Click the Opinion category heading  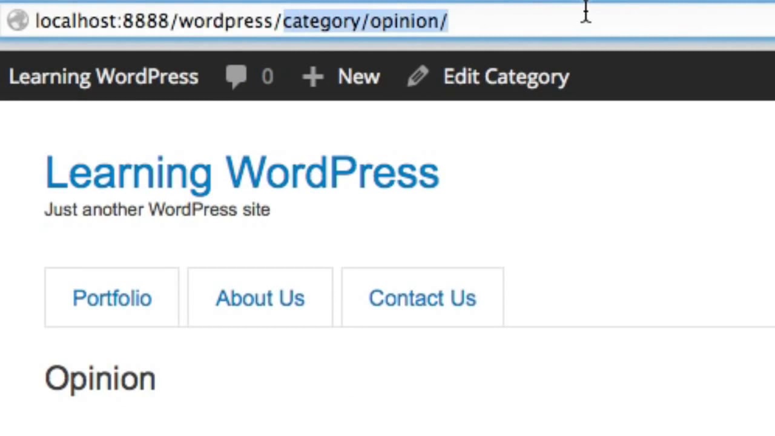pyautogui.click(x=101, y=379)
